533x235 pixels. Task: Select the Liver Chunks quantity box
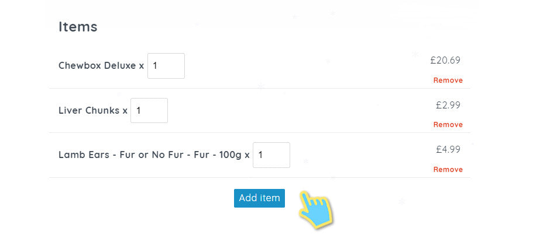point(149,110)
